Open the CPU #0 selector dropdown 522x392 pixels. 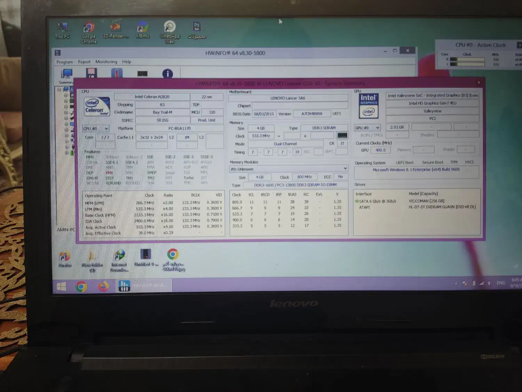pyautogui.click(x=96, y=129)
